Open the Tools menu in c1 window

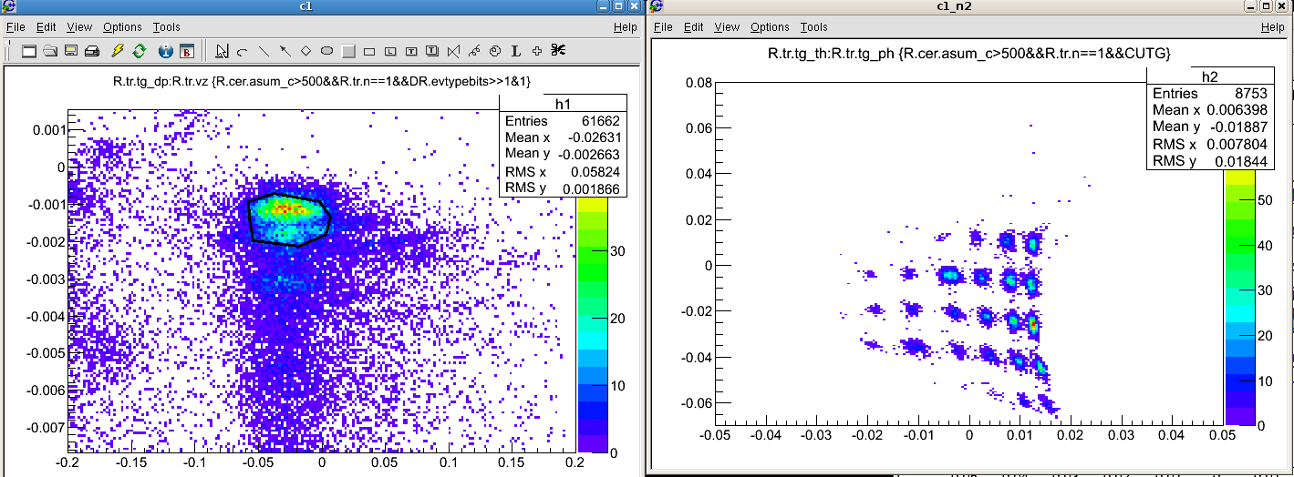click(167, 27)
